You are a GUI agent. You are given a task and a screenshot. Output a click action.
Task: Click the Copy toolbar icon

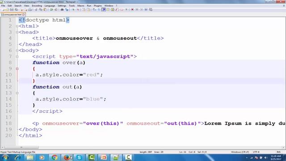click(x=41, y=9)
